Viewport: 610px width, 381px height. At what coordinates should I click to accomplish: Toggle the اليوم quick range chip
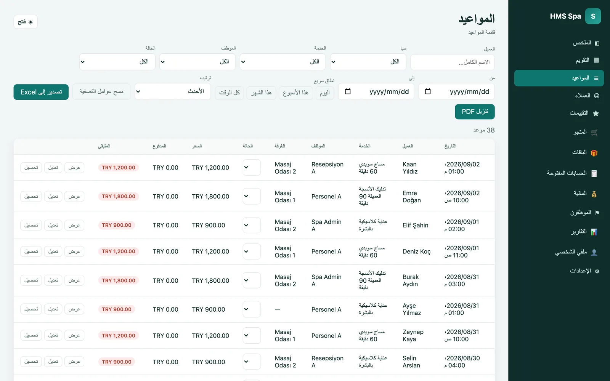325,93
